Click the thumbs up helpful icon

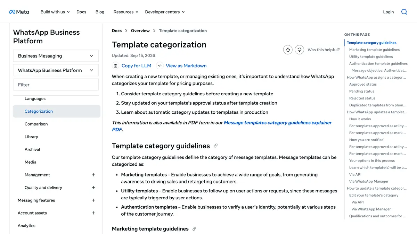(288, 50)
